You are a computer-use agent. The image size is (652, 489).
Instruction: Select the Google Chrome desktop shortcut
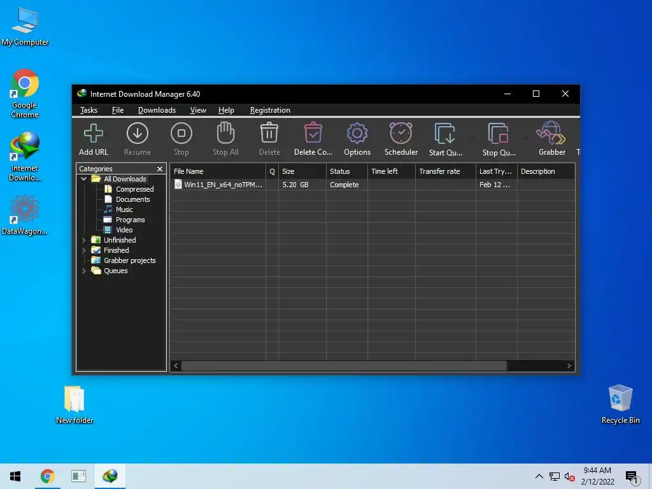[x=25, y=94]
